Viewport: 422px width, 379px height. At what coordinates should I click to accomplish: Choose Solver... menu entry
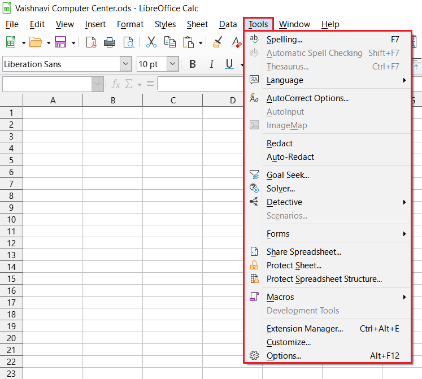click(328, 189)
